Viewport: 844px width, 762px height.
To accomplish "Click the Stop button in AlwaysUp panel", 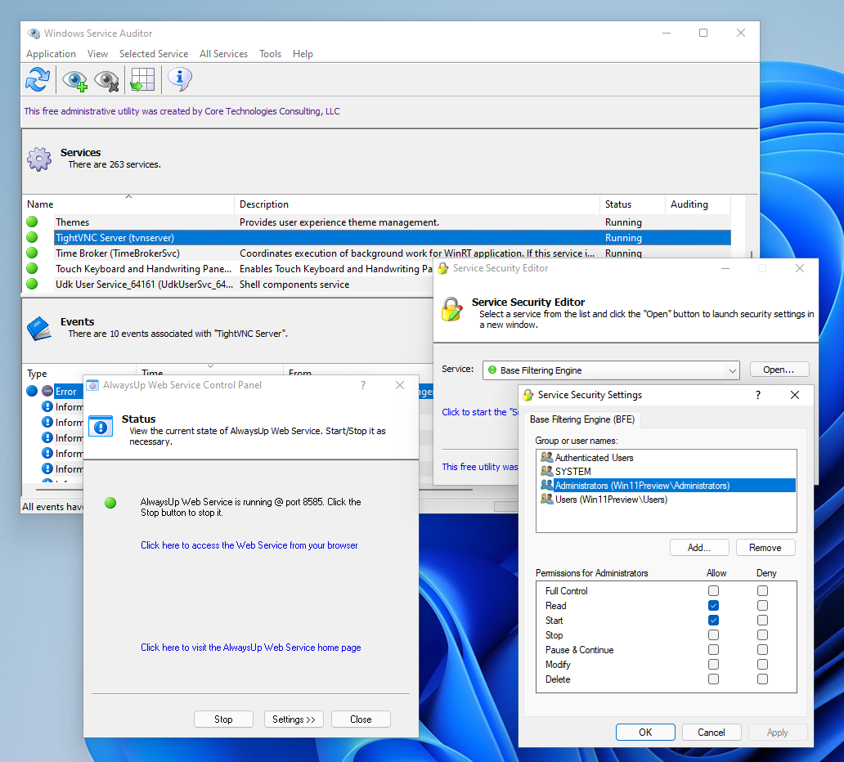I will coord(223,719).
